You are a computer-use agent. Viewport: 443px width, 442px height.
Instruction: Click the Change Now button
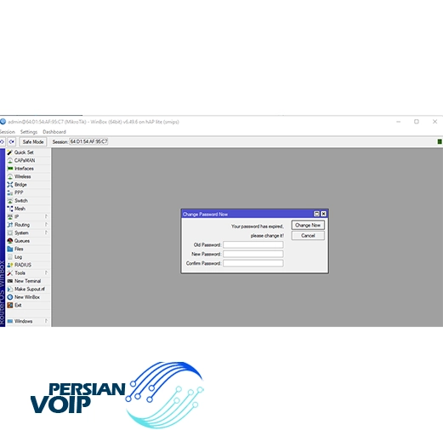pyautogui.click(x=308, y=225)
